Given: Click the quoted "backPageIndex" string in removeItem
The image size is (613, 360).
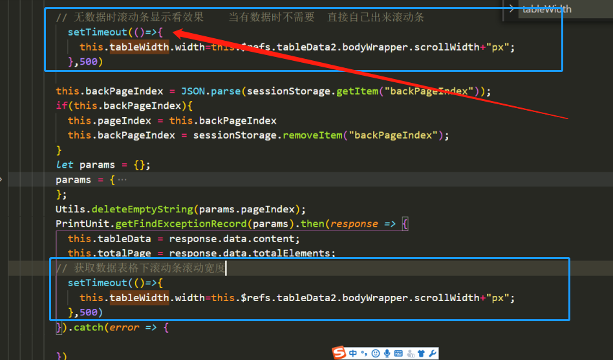Looking at the screenshot, I should coord(393,135).
